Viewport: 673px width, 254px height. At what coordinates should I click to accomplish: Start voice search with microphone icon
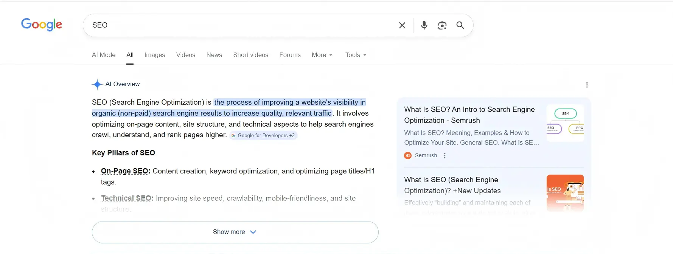pos(424,25)
